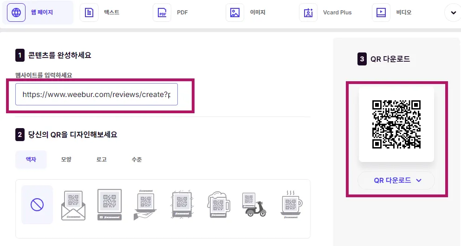
Task: Select the 텍스트 QR type label
Action: [x=112, y=13]
